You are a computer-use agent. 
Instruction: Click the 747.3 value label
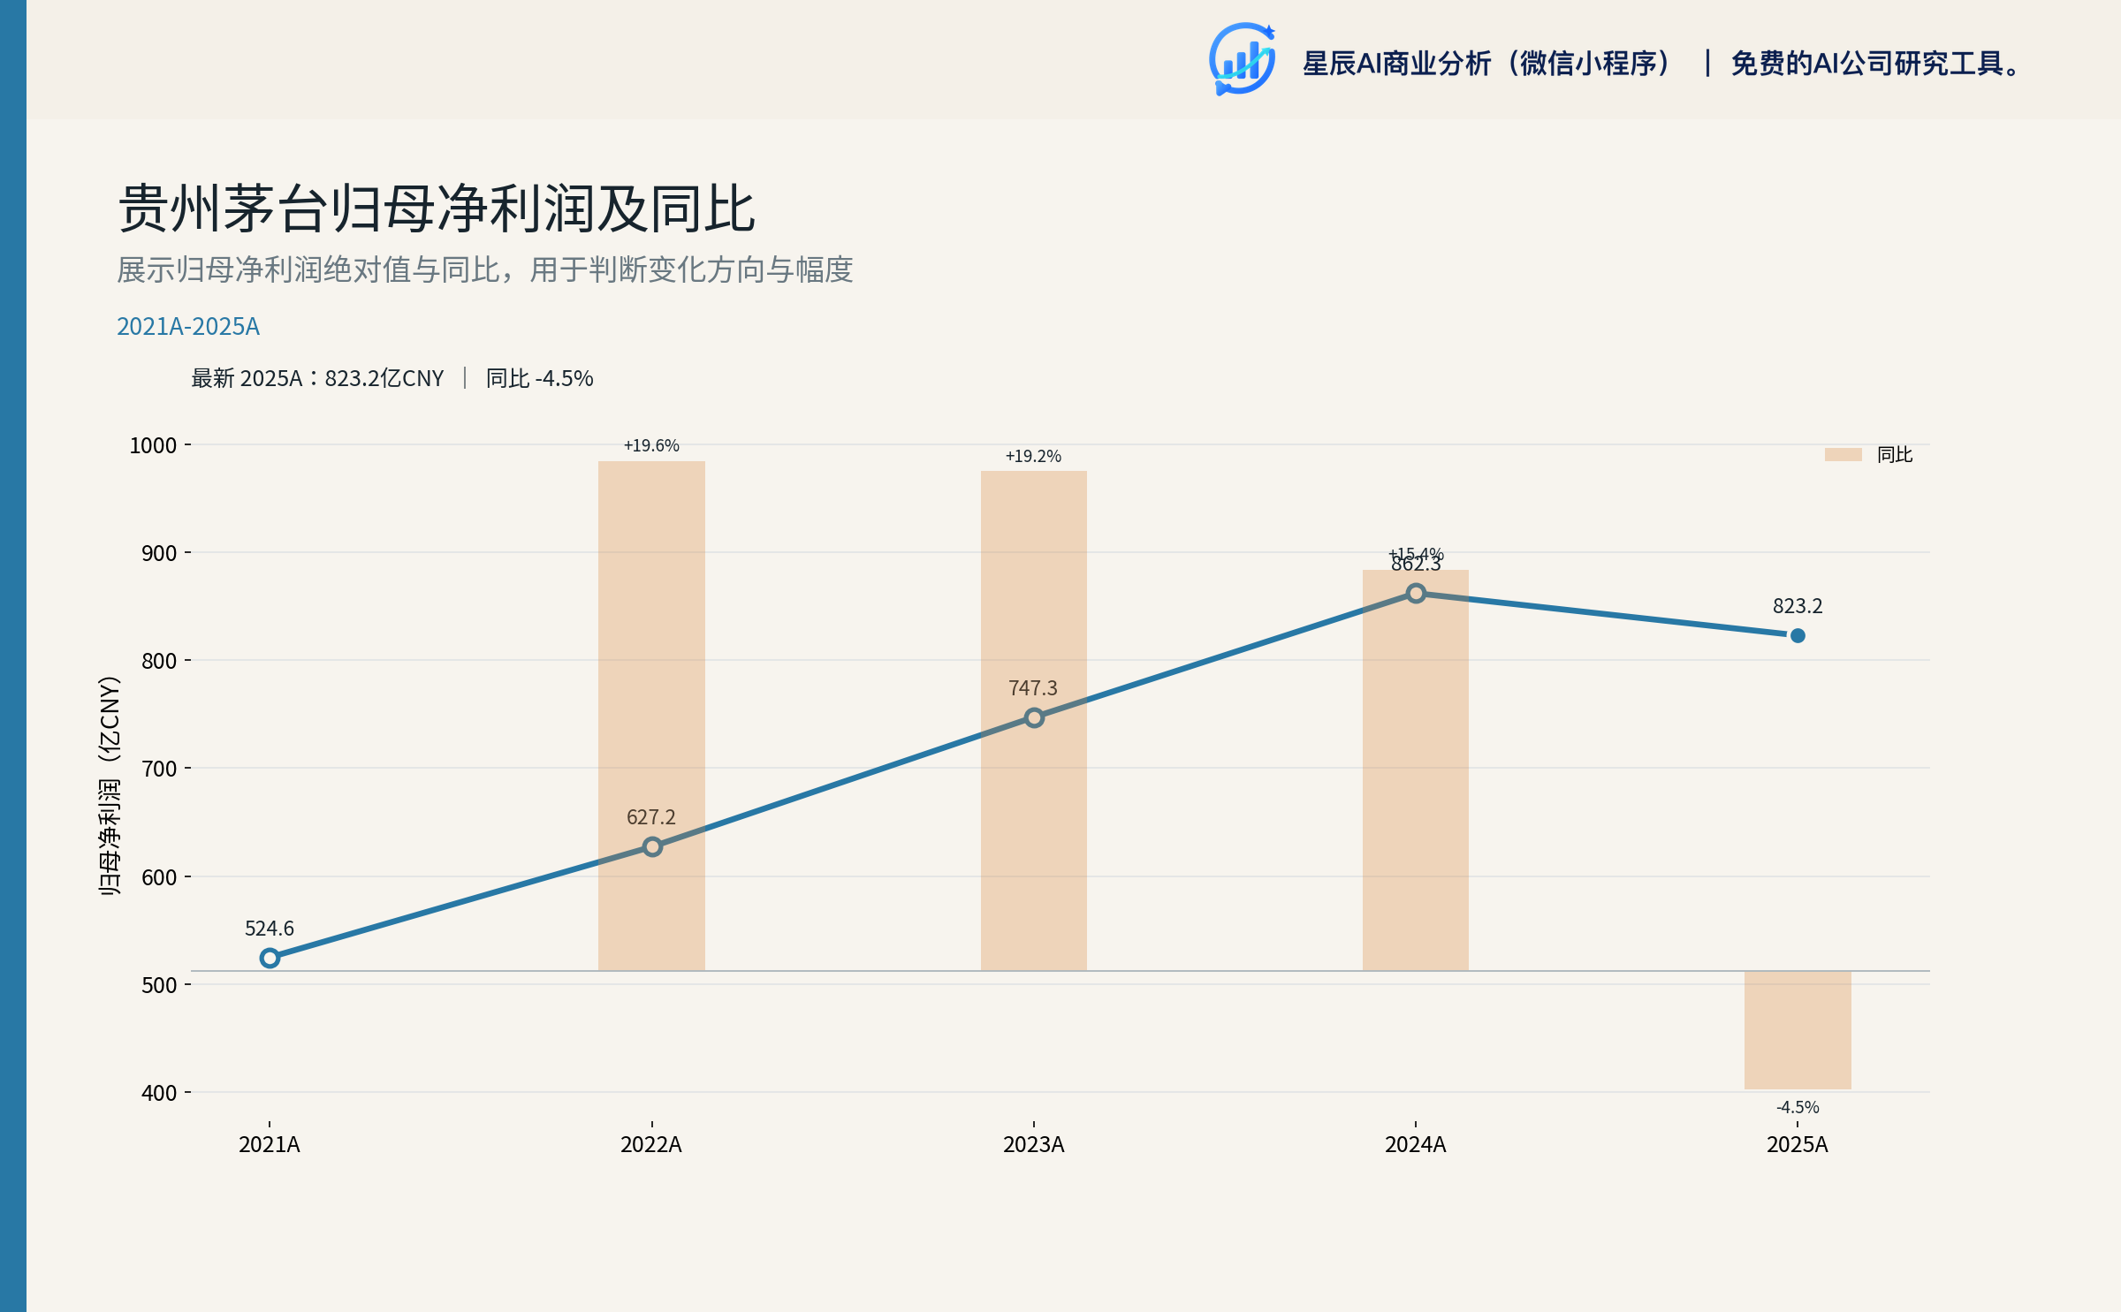coord(1033,688)
